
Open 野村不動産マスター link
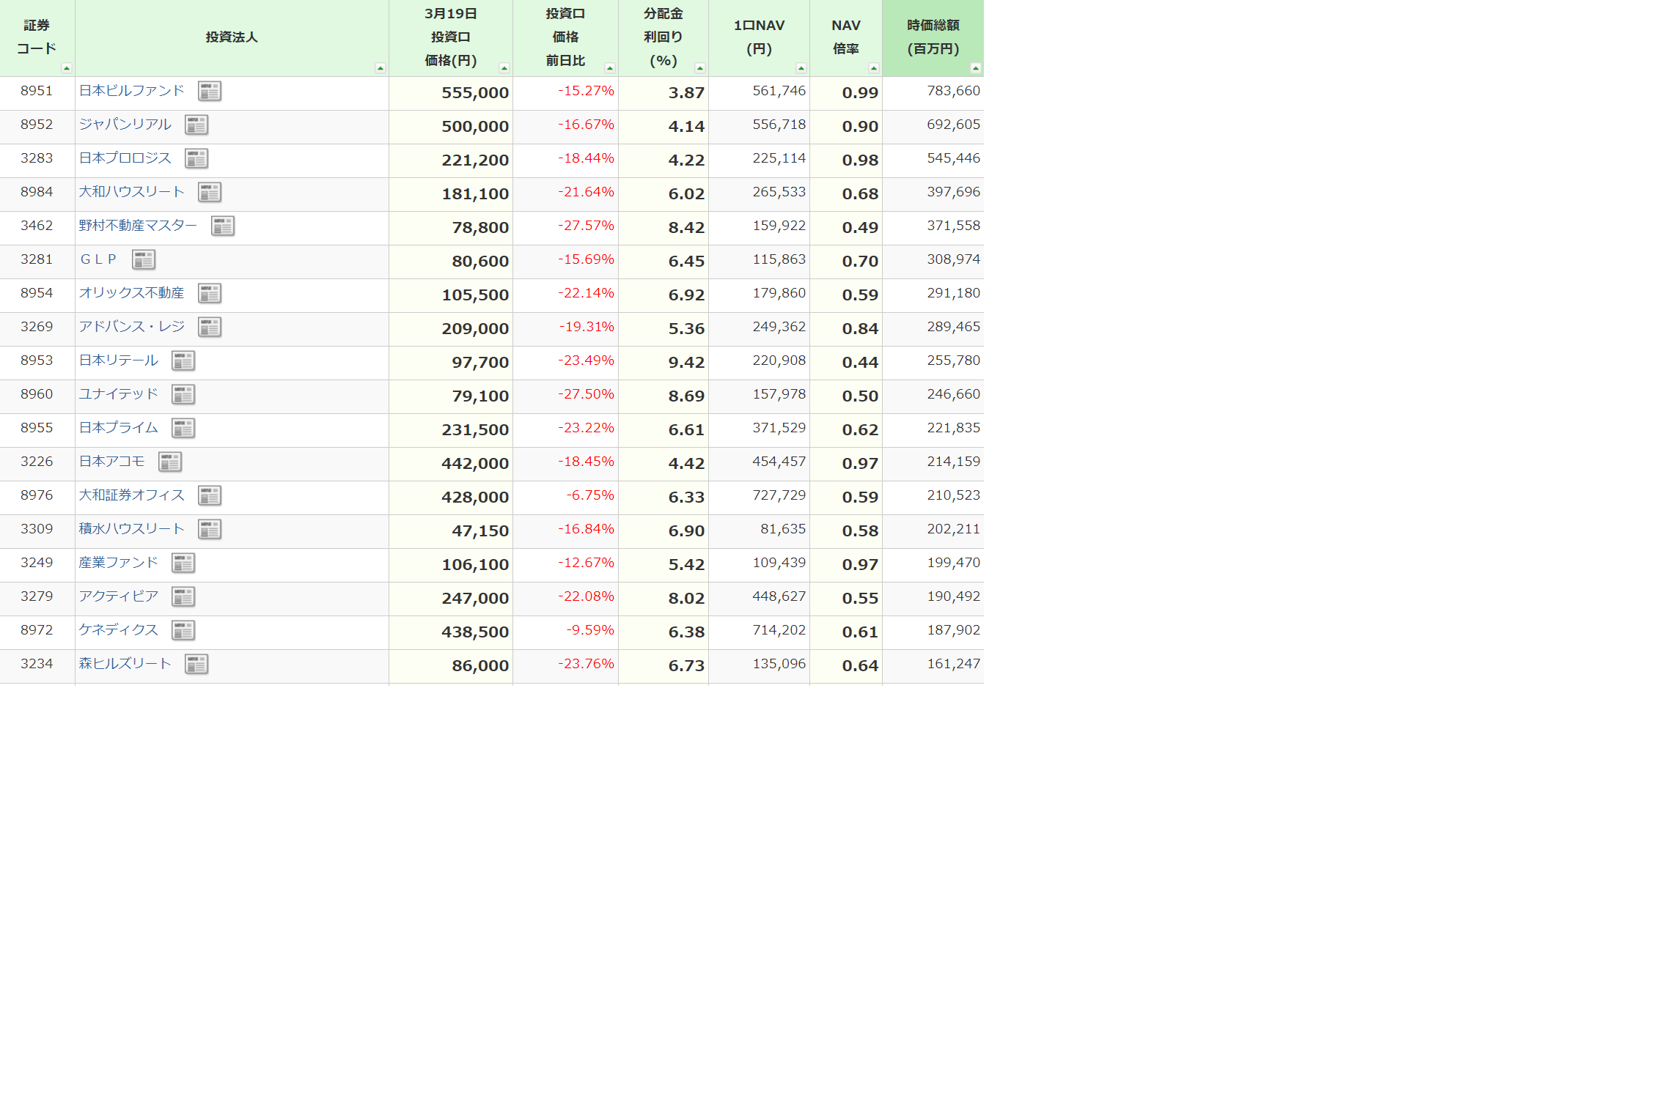point(139,226)
